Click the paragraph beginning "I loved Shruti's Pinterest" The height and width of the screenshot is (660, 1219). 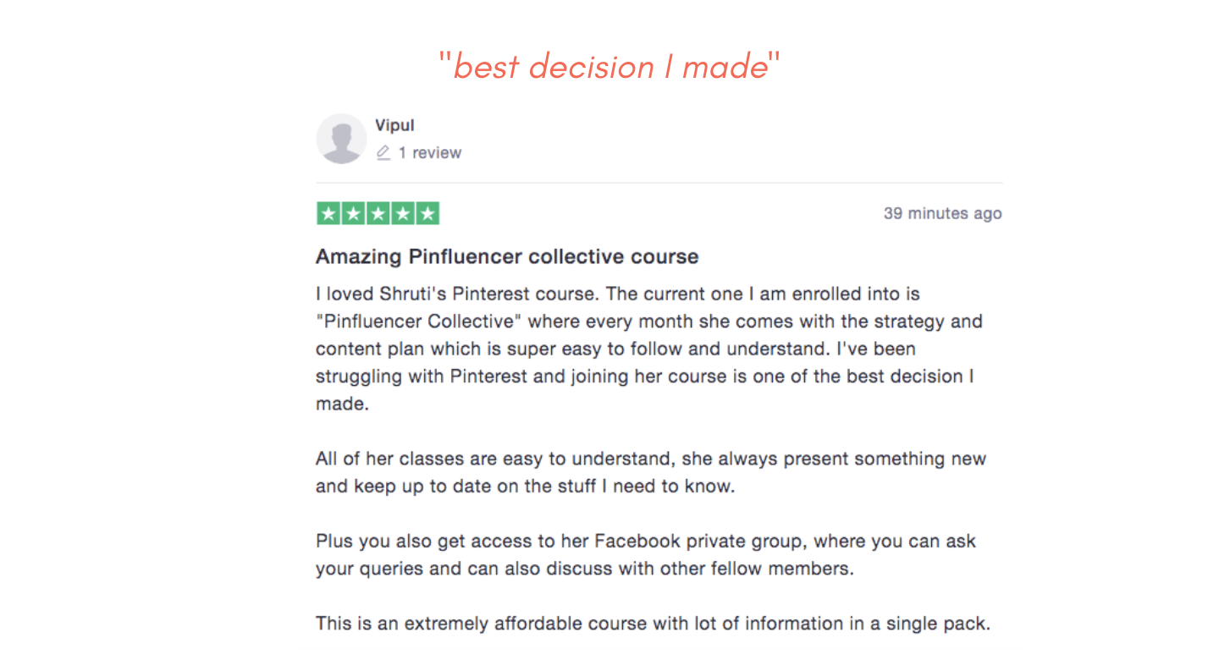(649, 349)
